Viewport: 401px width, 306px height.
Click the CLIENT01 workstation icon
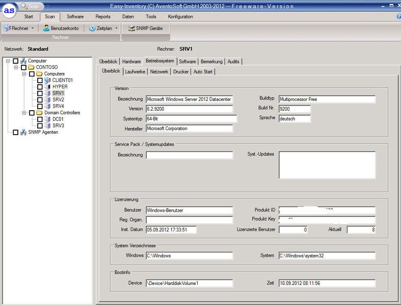pos(47,80)
